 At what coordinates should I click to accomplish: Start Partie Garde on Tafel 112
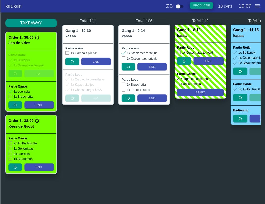click(200, 92)
